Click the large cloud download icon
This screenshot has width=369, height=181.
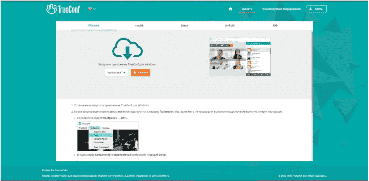click(127, 49)
